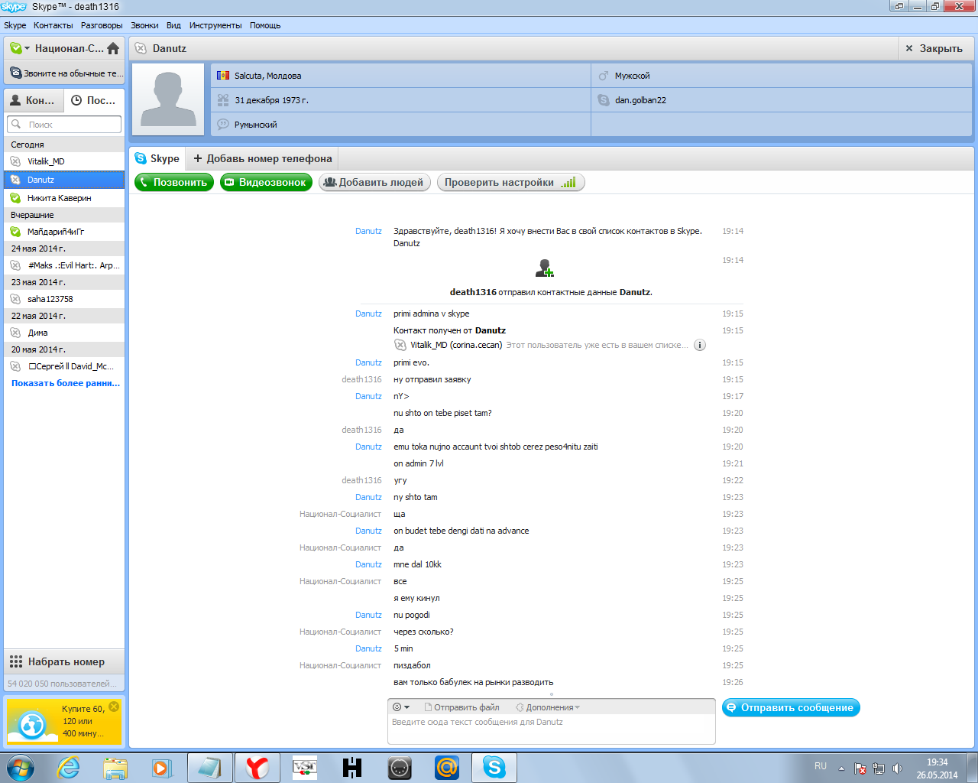Click the Moldova flag icon

[x=223, y=76]
